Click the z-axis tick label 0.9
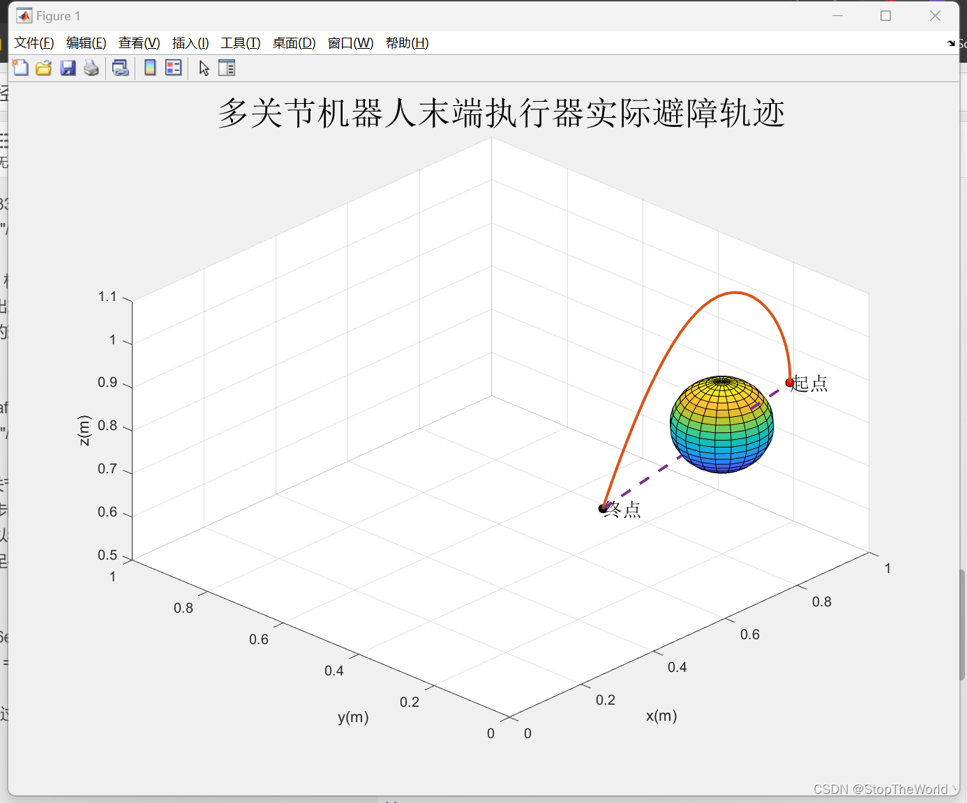 tap(107, 383)
